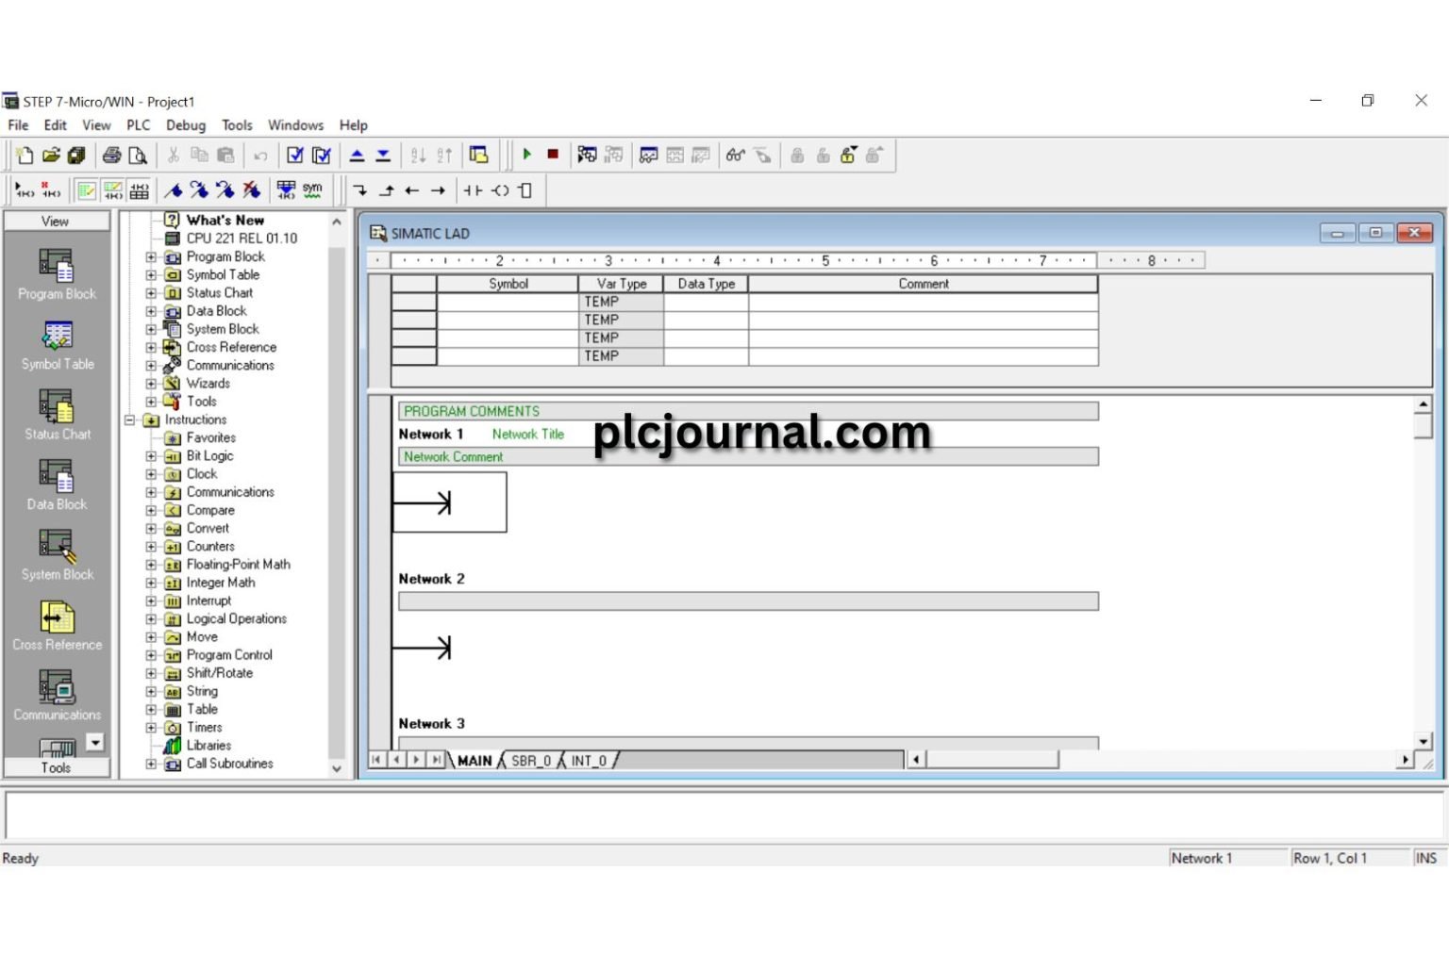Click the Open project folder icon
The width and height of the screenshot is (1449, 954).
[x=51, y=156]
